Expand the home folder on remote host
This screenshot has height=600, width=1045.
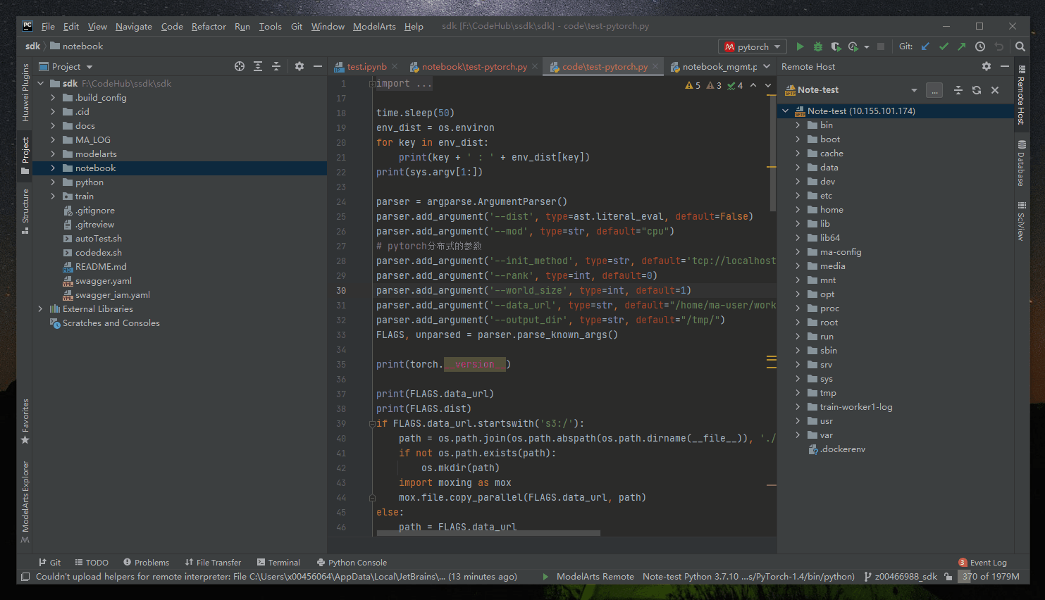click(798, 210)
